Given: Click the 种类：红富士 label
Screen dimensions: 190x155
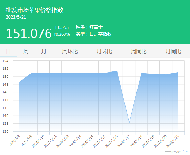Looking at the screenshot, I should pos(89,27).
